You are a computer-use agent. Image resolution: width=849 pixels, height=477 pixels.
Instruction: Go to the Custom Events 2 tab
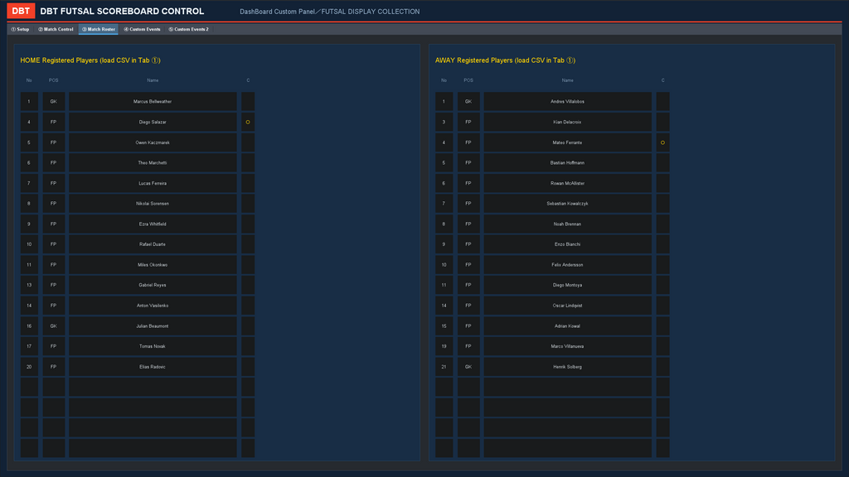[188, 29]
